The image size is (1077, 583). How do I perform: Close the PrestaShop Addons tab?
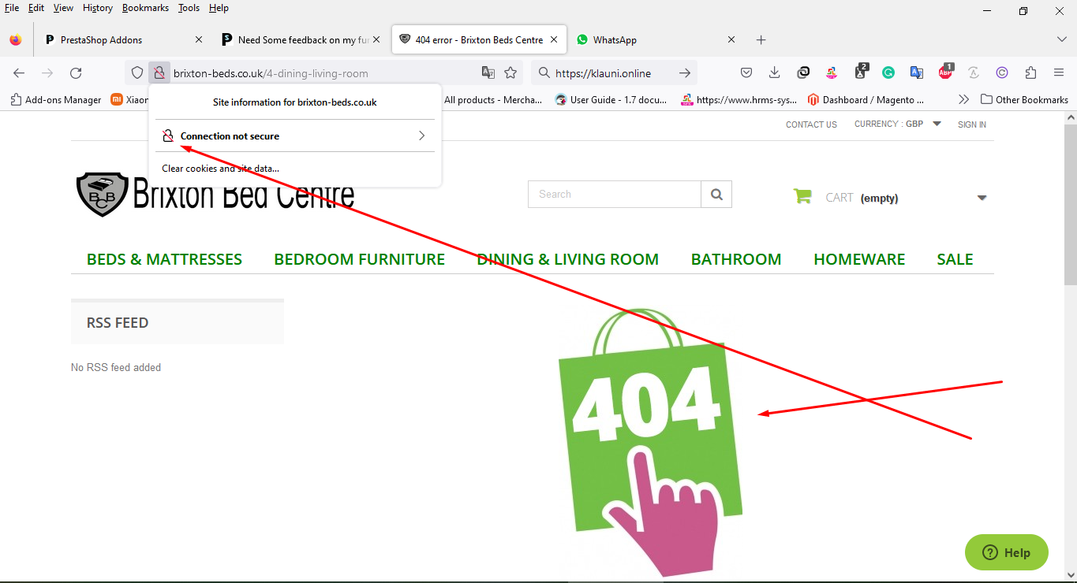coord(199,40)
